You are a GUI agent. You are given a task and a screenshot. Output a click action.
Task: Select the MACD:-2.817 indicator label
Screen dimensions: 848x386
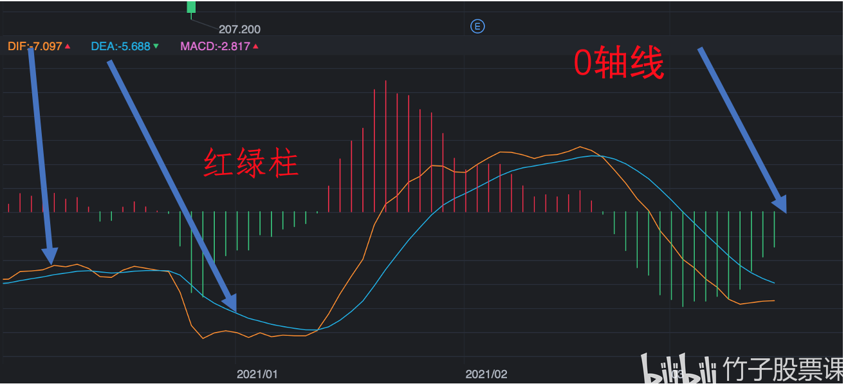click(215, 46)
